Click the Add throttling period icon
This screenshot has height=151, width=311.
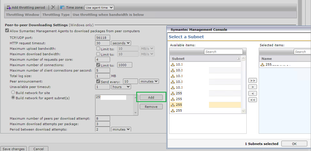click(9, 7)
